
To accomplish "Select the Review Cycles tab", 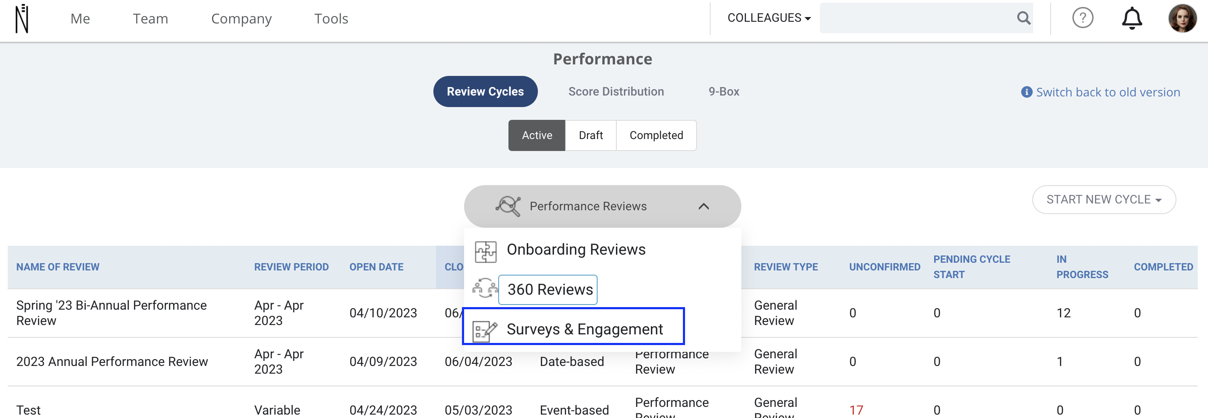I will (x=485, y=91).
